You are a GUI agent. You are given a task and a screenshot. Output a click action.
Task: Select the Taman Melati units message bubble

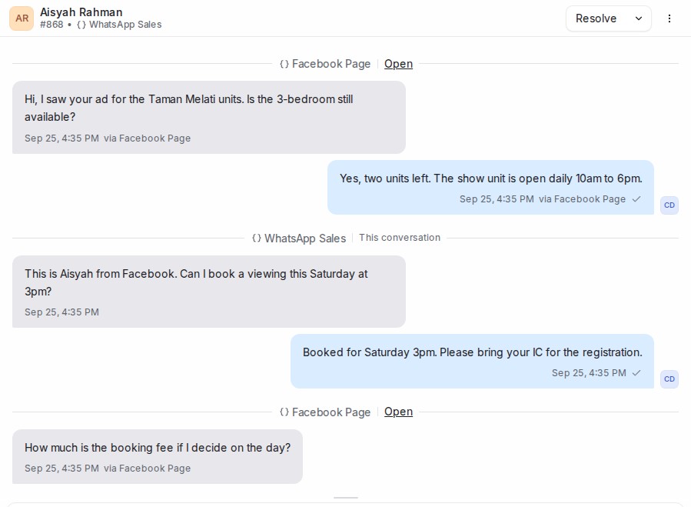click(209, 118)
